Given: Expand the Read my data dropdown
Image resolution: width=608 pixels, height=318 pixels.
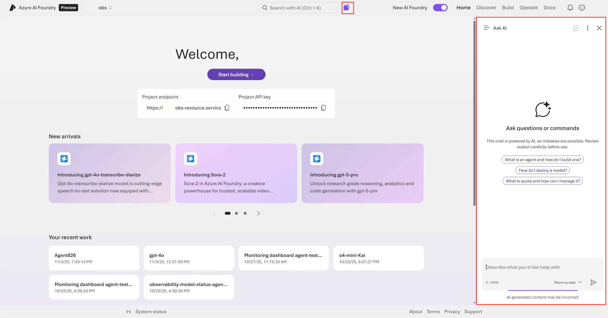Looking at the screenshot, I should click(568, 282).
